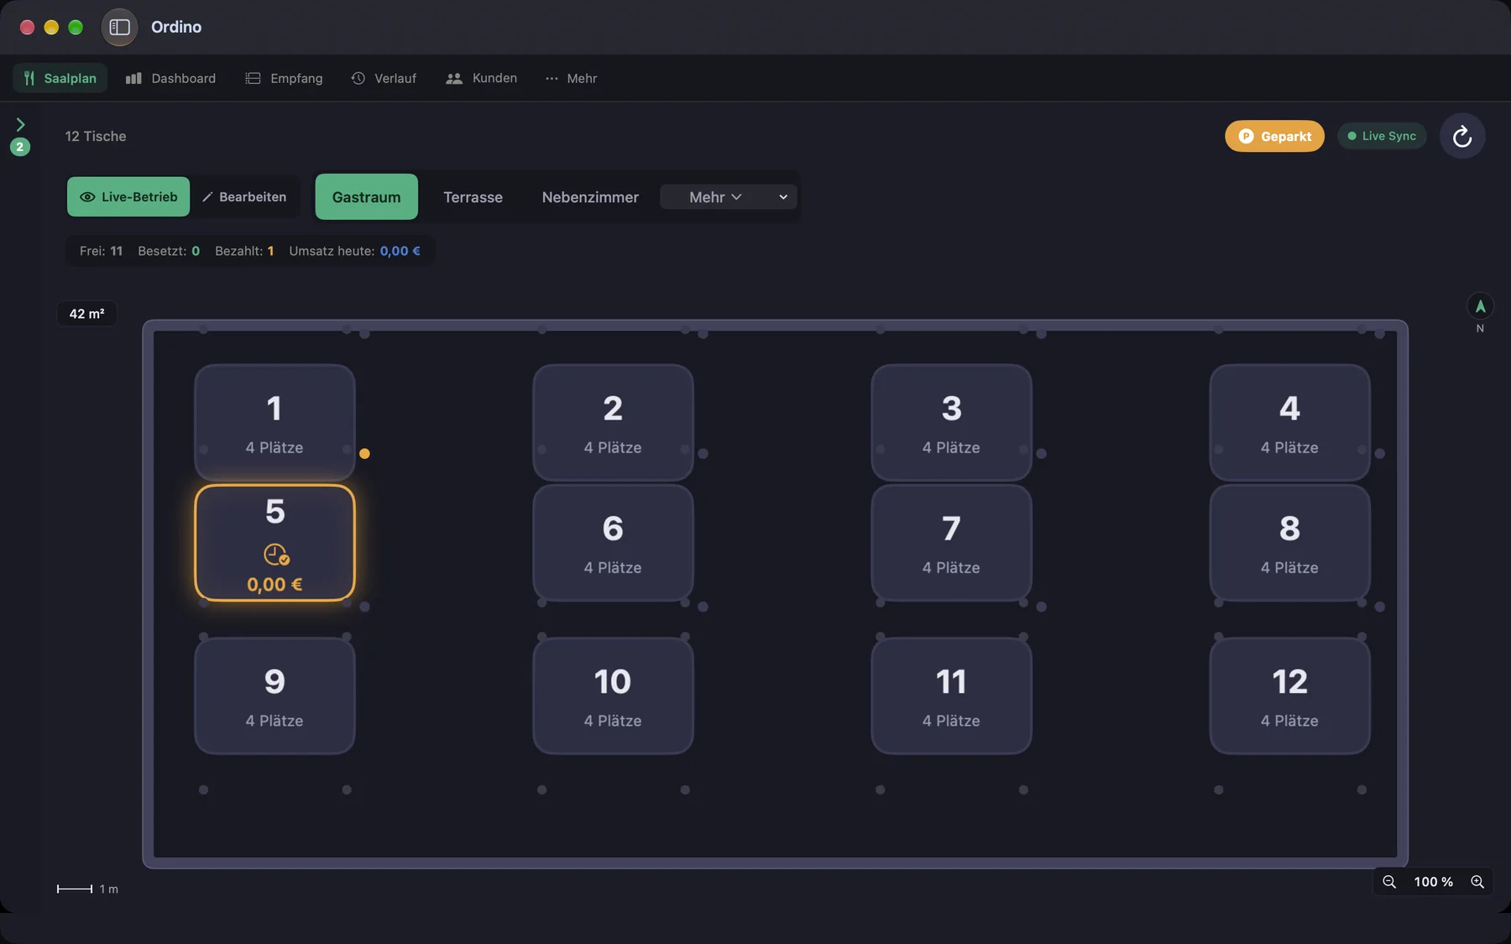Click the orange dot beside table 1
Screen dimensions: 1511x944
364,454
